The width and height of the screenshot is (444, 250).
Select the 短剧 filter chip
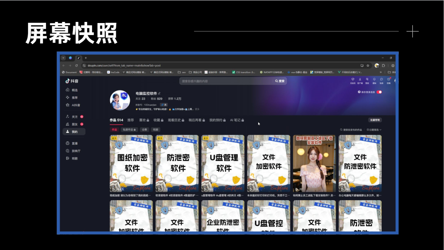[156, 130]
